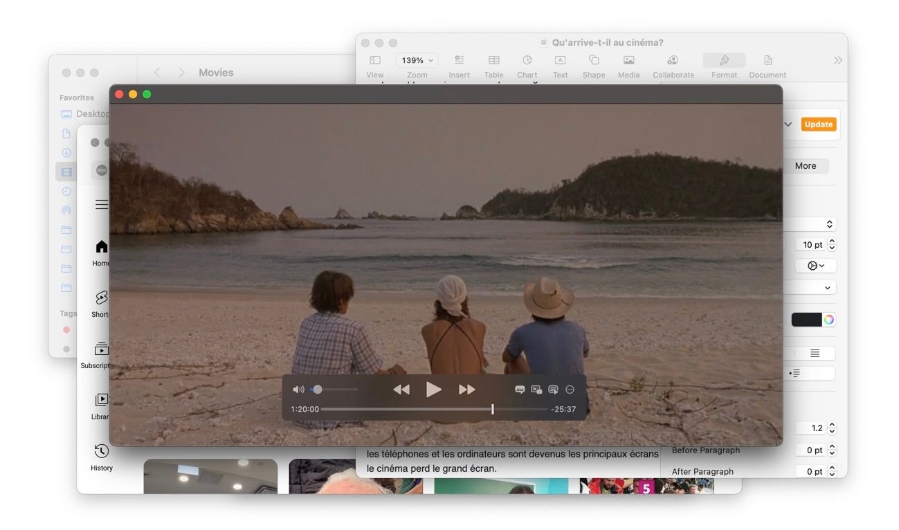
Task: Open YouTube Shorts
Action: click(101, 303)
